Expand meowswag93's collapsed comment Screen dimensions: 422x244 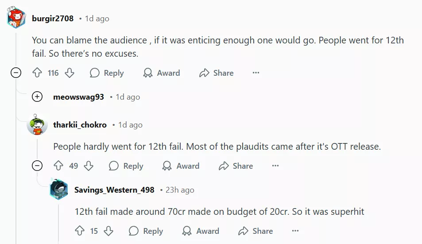coord(37,97)
